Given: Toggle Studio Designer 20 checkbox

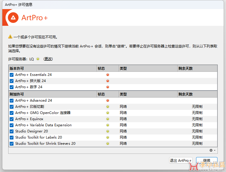Looking at the screenshot, I should (x=12, y=131).
